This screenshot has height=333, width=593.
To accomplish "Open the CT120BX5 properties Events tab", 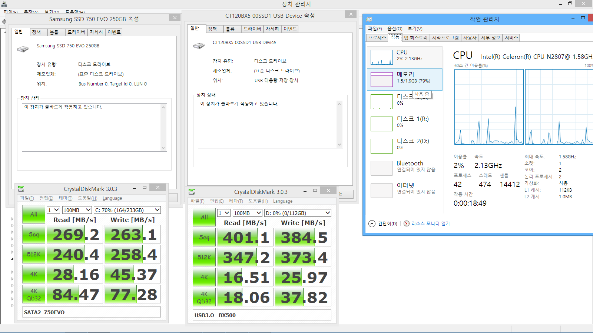I will pyautogui.click(x=290, y=29).
